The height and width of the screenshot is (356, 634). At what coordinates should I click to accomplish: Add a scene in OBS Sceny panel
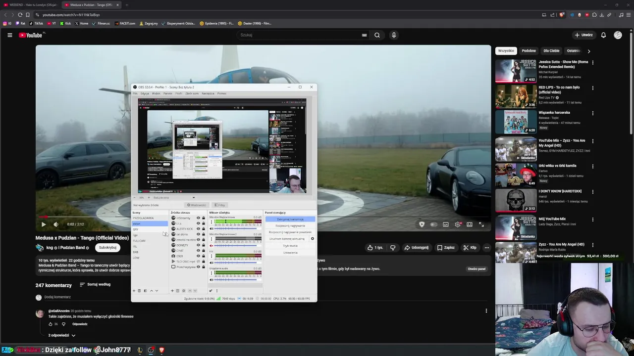pos(134,291)
